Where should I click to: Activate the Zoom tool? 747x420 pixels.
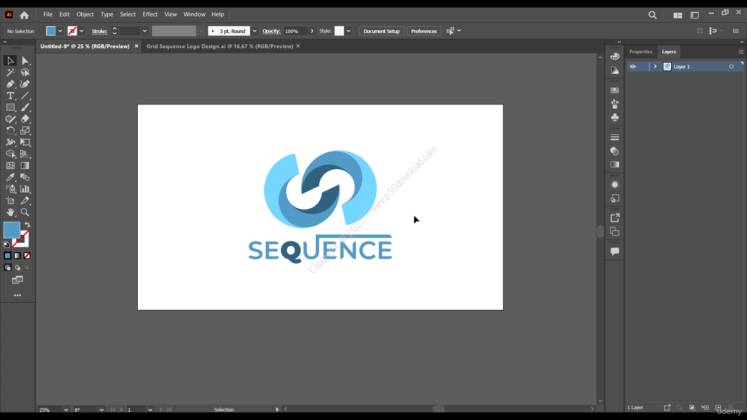click(25, 212)
